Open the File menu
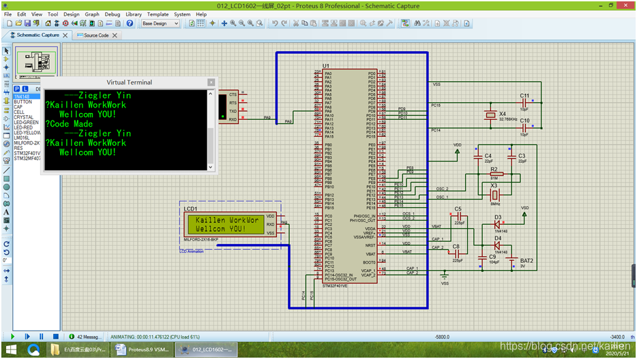Viewport: 637px width, 359px height. pyautogui.click(x=8, y=14)
